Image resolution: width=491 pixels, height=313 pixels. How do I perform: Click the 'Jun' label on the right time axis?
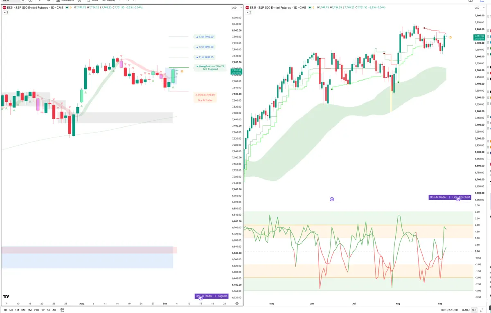tap(312, 304)
